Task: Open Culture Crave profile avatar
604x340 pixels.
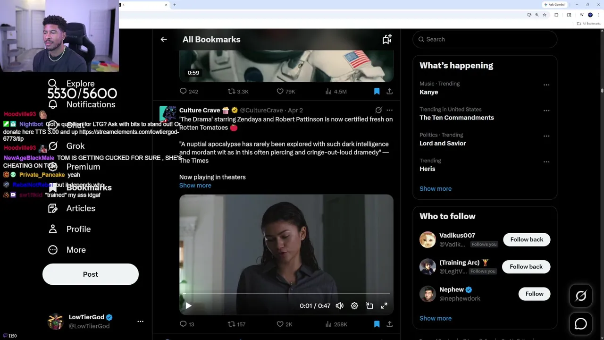Action: coord(168,114)
